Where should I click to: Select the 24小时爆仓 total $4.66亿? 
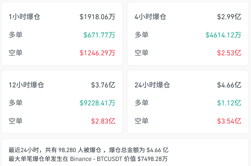tap(229, 85)
